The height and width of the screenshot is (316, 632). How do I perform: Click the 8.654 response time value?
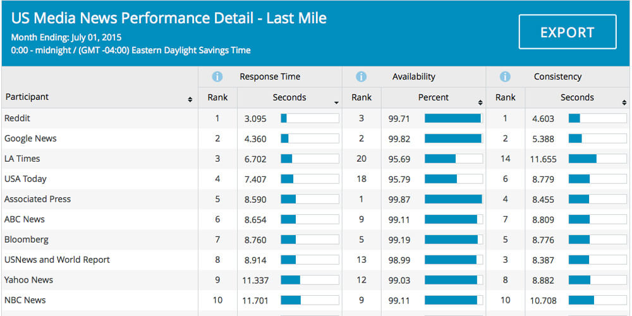255,220
